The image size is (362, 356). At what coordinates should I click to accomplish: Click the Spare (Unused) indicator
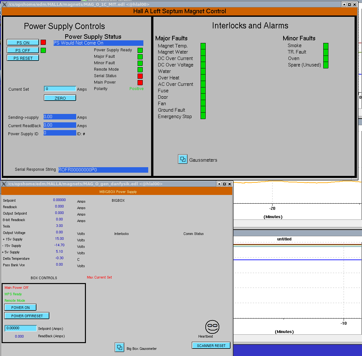point(326,65)
